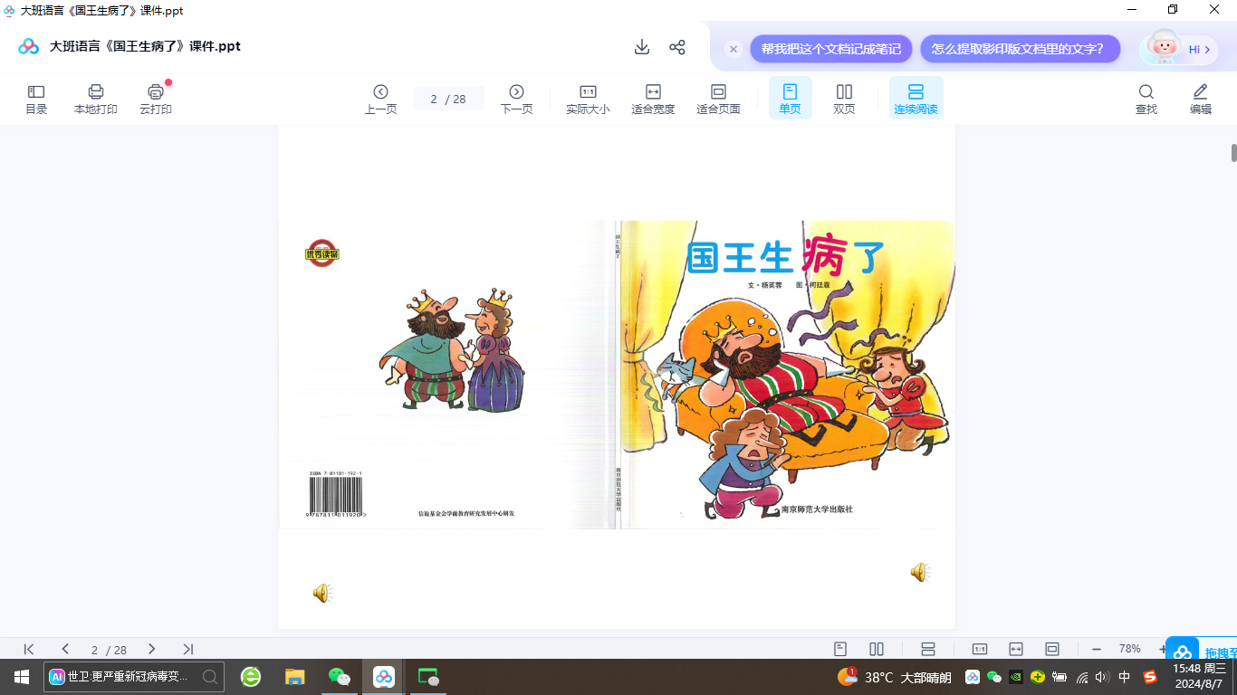Click 帮我把这个文档记成笔记 suggestion
1237x695 pixels.
tap(831, 49)
